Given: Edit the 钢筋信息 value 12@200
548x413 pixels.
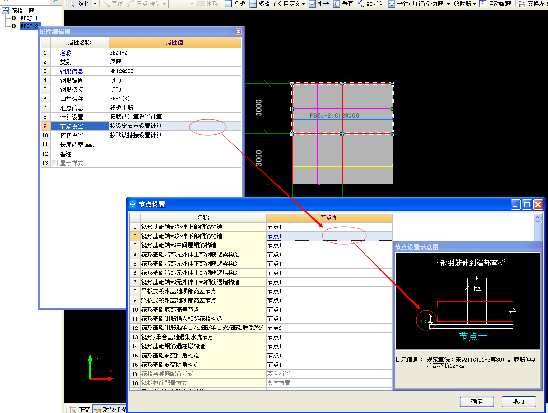Looking at the screenshot, I should click(175, 71).
